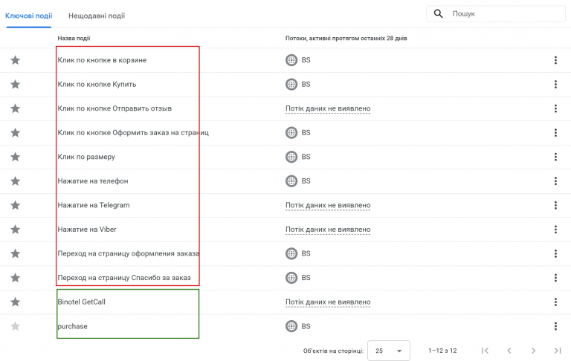Jump to last page arrow
The height and width of the screenshot is (361, 571).
point(557,351)
